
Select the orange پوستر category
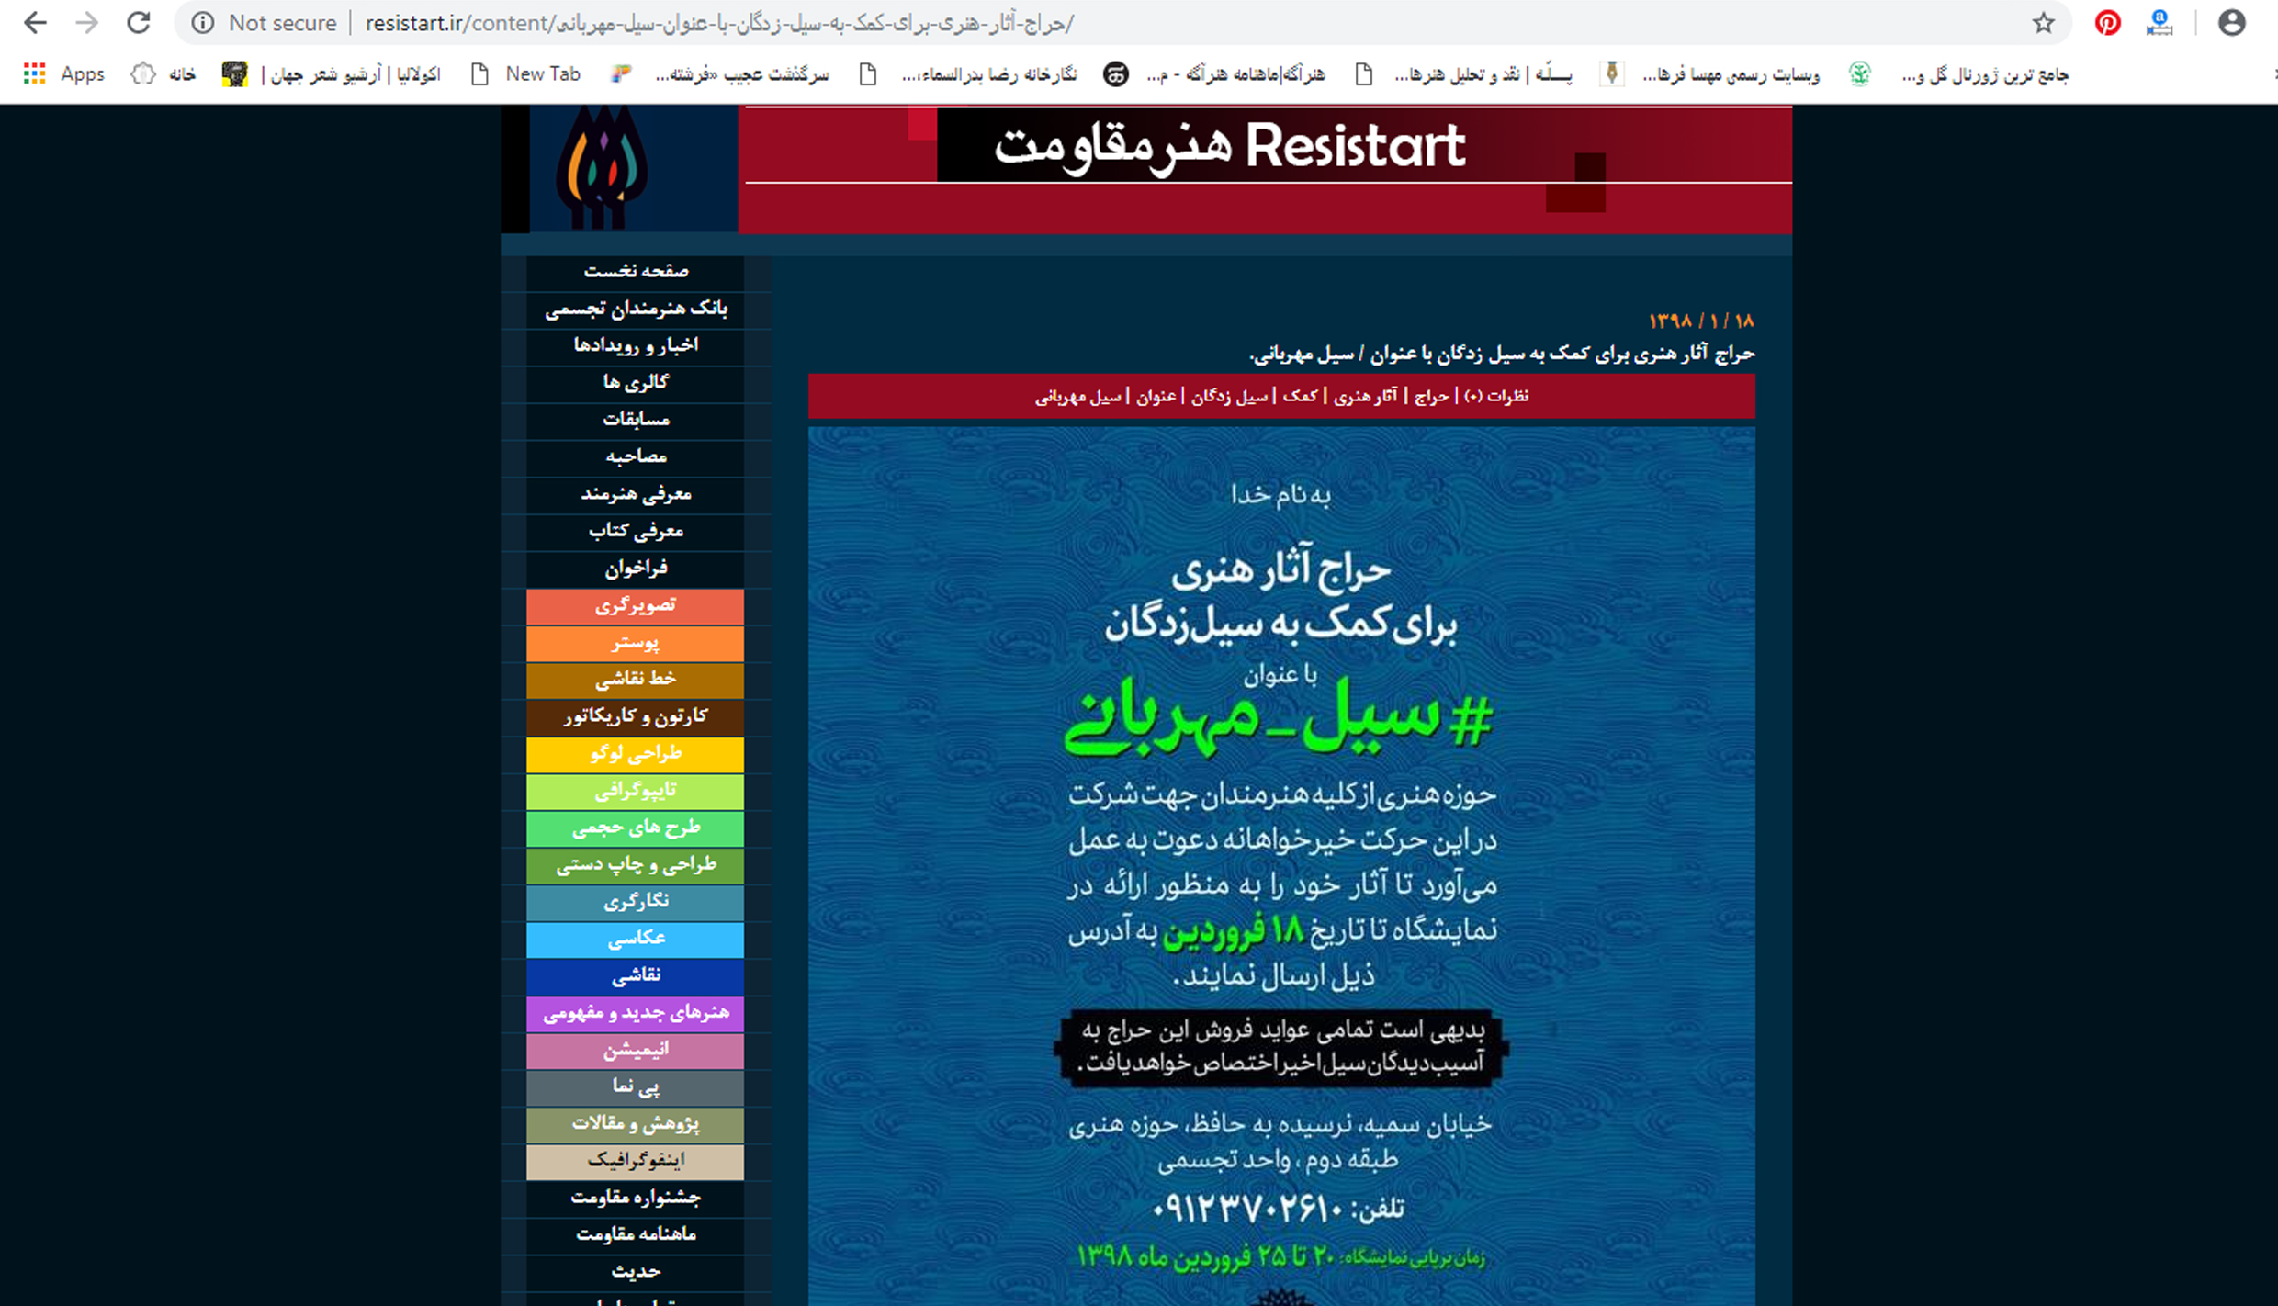tap(636, 643)
